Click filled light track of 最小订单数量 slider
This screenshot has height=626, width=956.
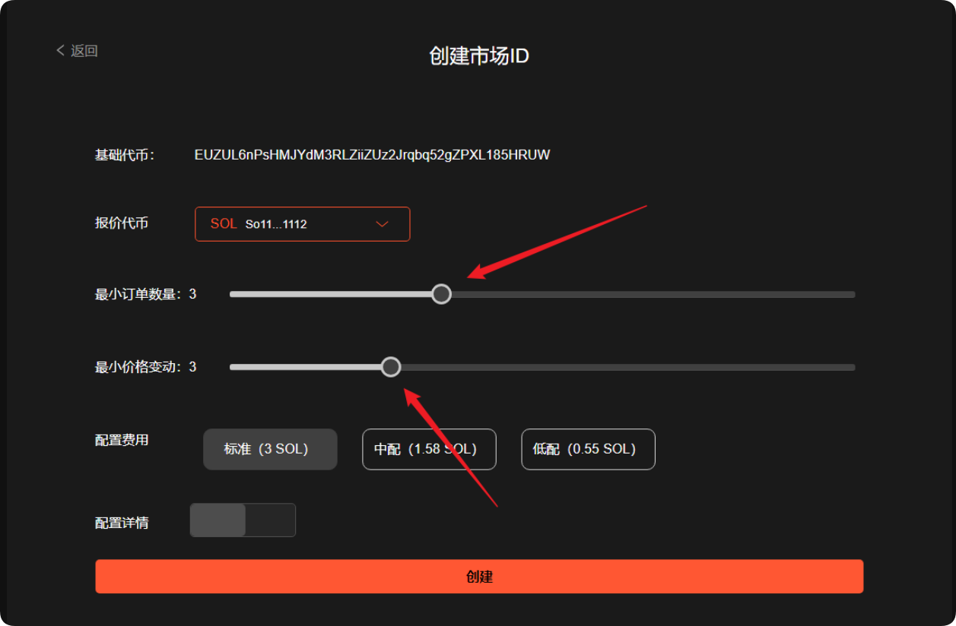pos(331,294)
